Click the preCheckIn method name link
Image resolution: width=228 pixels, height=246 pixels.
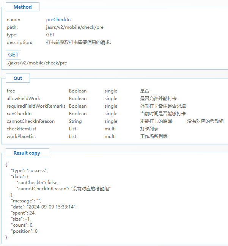[58, 20]
